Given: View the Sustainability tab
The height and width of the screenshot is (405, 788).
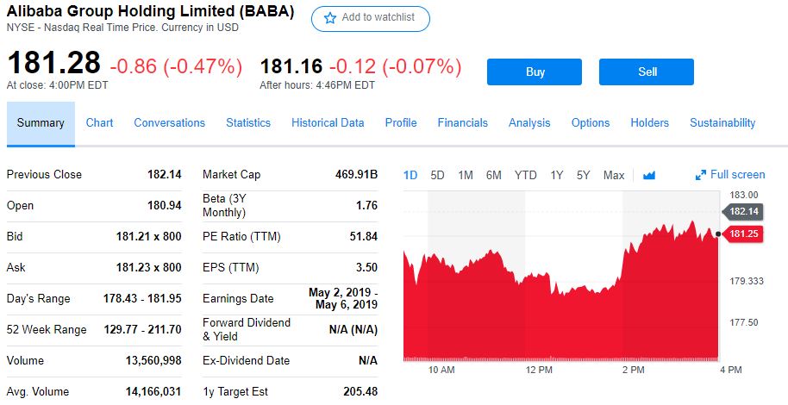Looking at the screenshot, I should (x=722, y=122).
